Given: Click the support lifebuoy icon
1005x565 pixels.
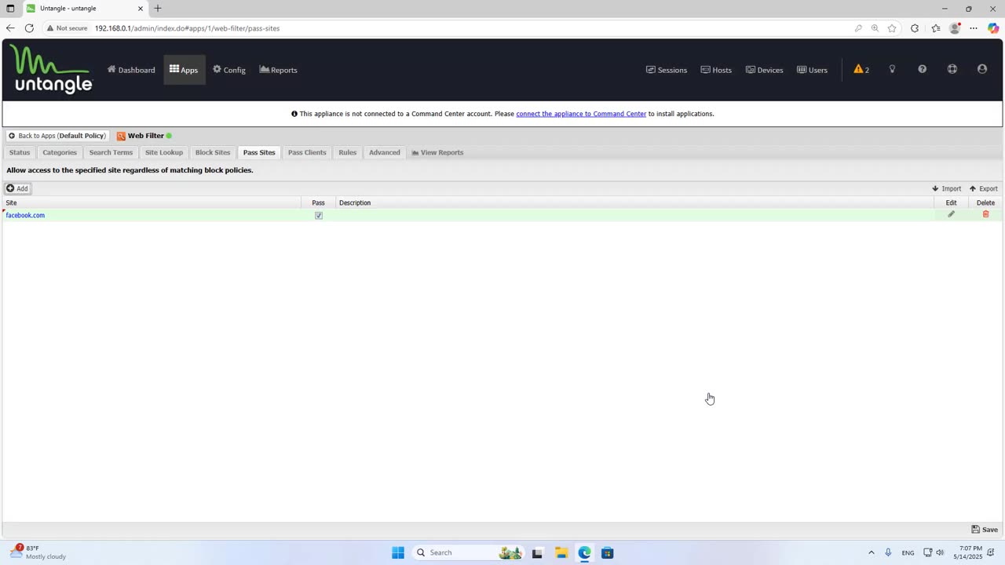Looking at the screenshot, I should click(x=952, y=69).
